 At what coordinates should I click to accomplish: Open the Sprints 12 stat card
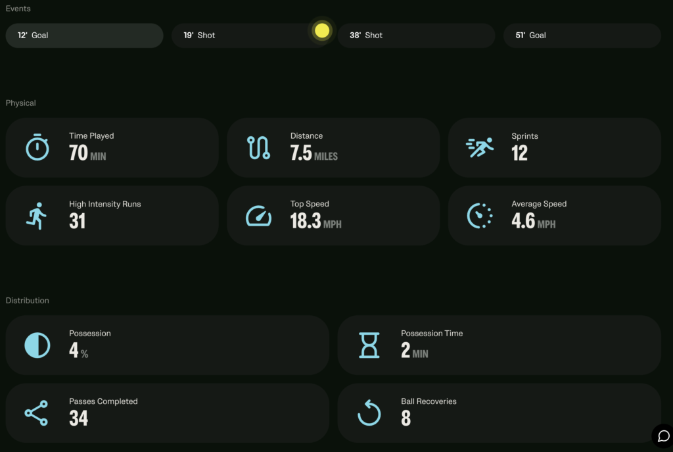click(555, 147)
